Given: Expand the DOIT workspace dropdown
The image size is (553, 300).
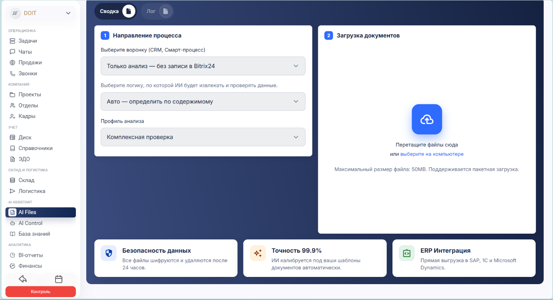Looking at the screenshot, I should click(68, 13).
